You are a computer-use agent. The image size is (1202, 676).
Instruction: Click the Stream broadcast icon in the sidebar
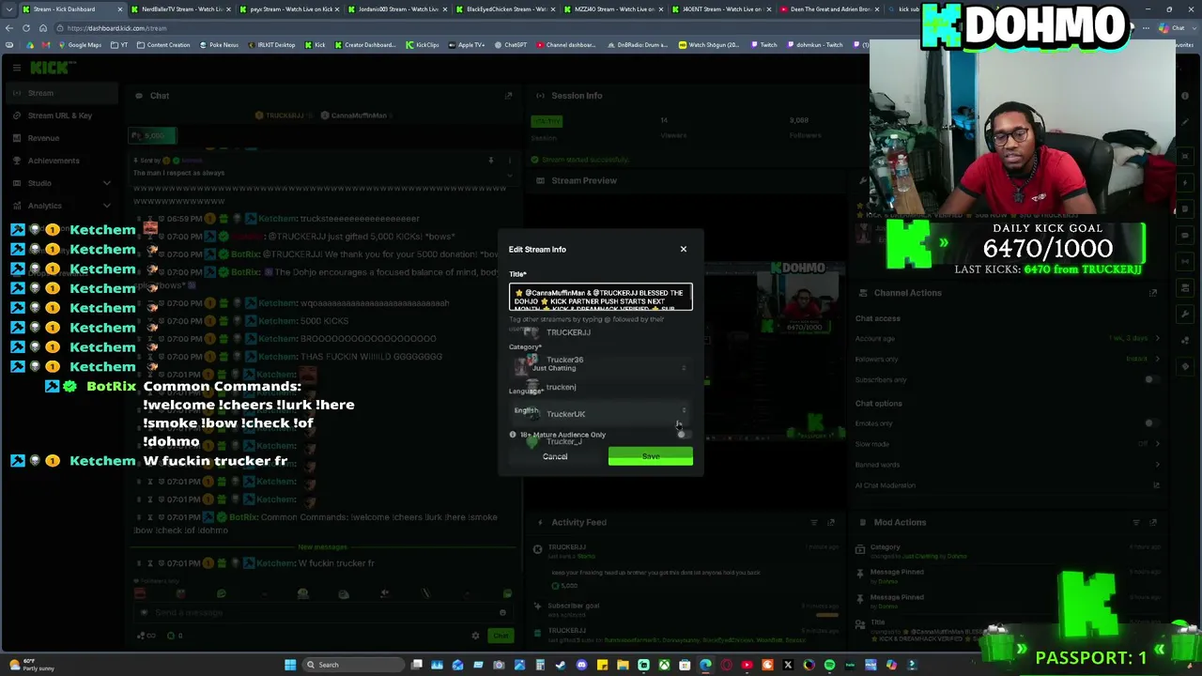click(x=17, y=93)
